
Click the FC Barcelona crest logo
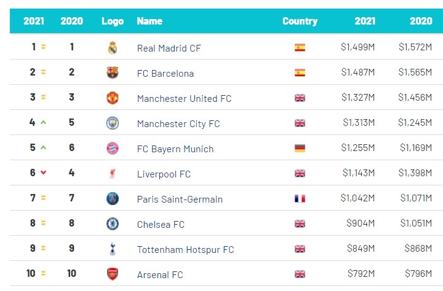(x=113, y=72)
